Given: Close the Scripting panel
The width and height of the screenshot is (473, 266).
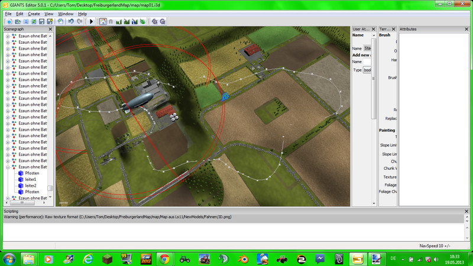Looking at the screenshot, I should click(466, 212).
